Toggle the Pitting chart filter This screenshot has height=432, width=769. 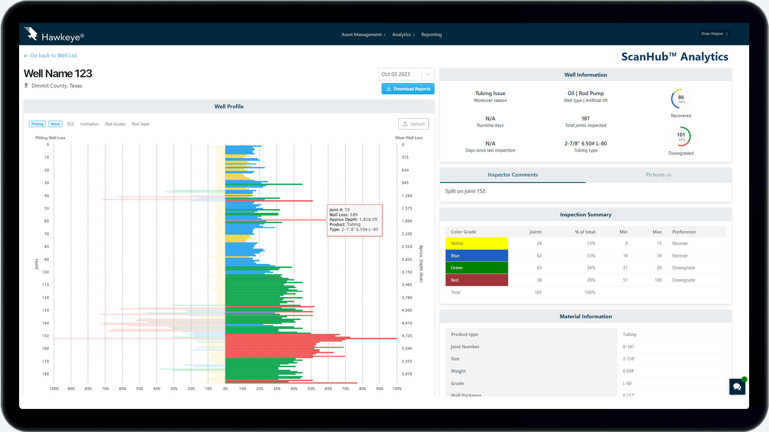click(x=37, y=124)
